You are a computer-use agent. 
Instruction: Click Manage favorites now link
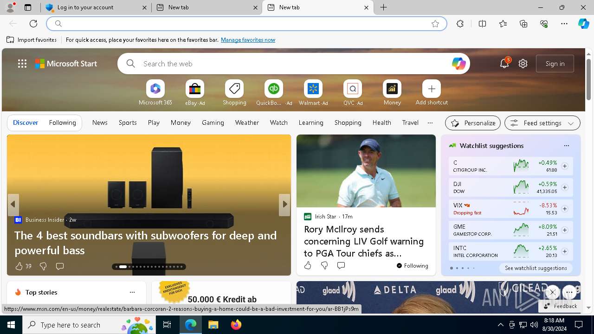coord(248,40)
